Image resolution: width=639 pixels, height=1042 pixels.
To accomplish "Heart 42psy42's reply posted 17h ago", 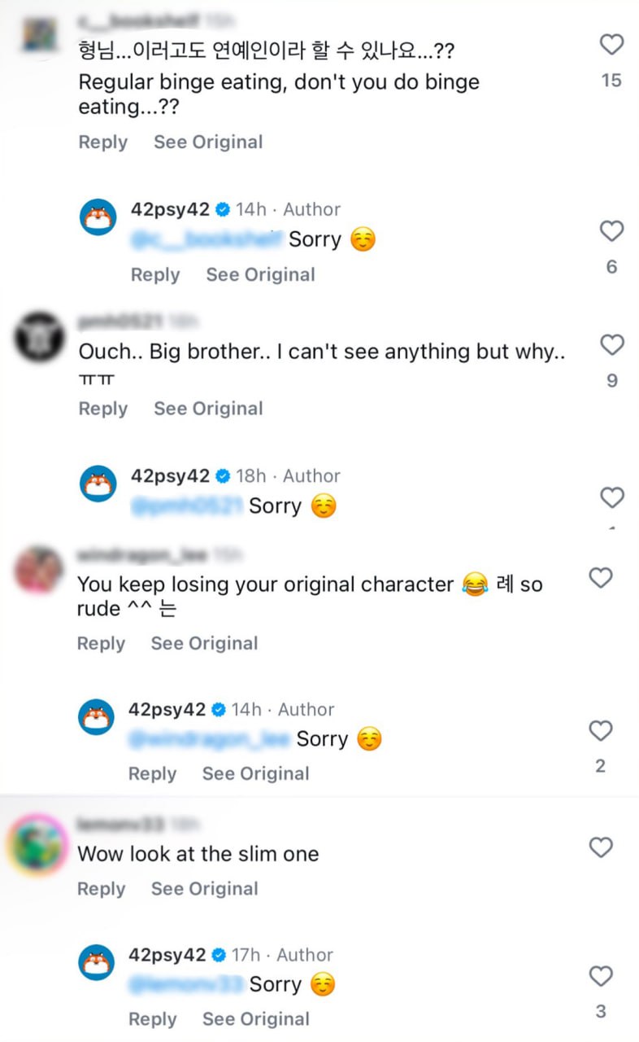I will [600, 976].
